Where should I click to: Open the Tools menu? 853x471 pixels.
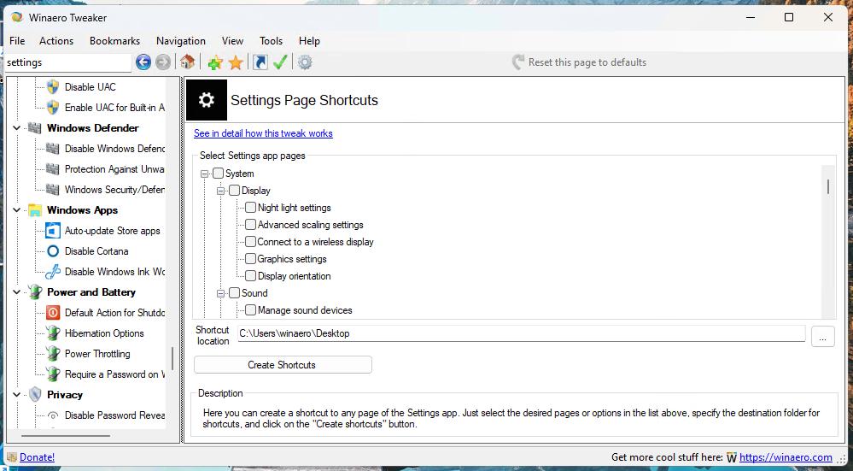click(271, 41)
